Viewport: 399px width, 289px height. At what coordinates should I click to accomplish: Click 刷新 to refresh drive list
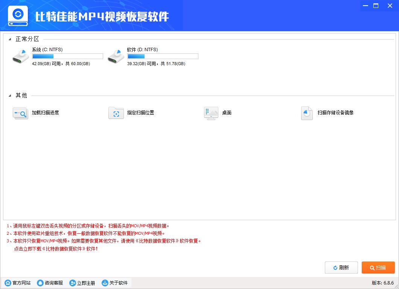tap(341, 268)
